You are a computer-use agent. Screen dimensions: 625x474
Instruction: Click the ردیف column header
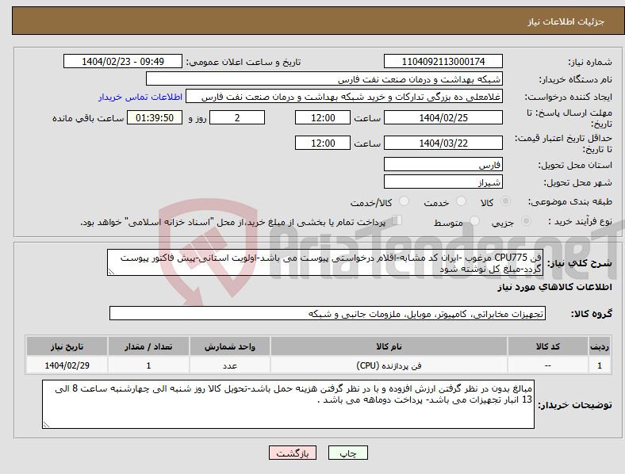tap(600, 346)
